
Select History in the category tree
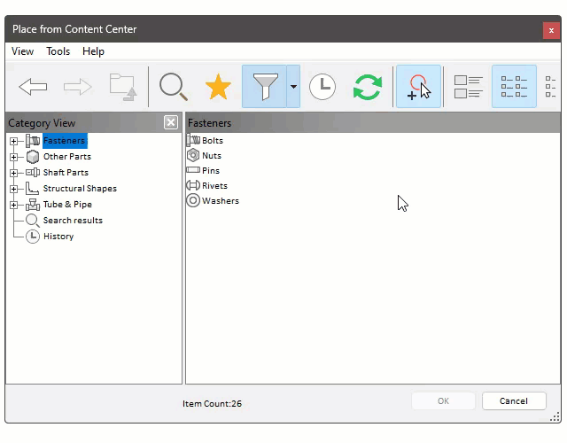coord(58,237)
